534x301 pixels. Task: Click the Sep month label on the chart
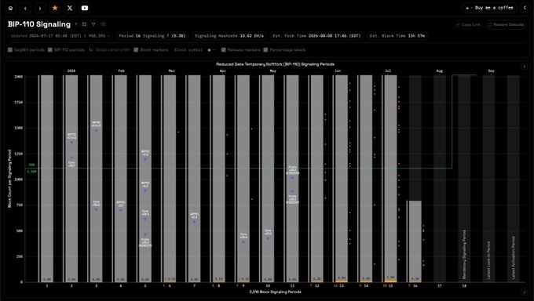tap(491, 71)
